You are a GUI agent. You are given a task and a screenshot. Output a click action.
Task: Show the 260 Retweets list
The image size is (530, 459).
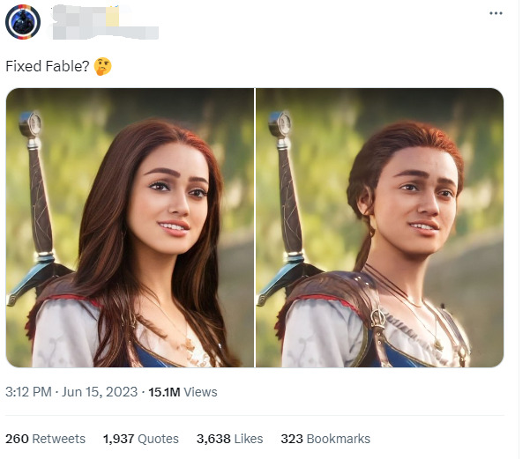pyautogui.click(x=45, y=439)
